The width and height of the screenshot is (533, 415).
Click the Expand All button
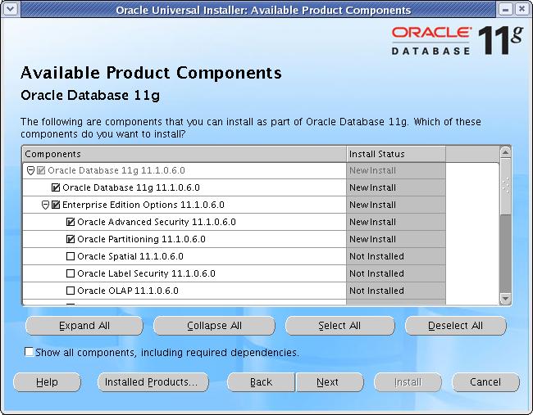point(84,326)
